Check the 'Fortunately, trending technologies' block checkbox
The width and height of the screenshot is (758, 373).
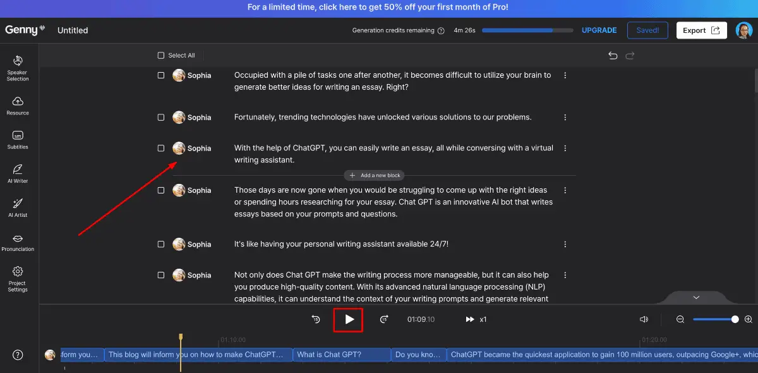coord(161,118)
